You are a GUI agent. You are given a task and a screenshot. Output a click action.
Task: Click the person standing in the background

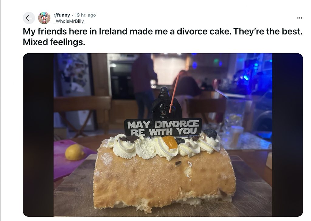pyautogui.click(x=144, y=85)
